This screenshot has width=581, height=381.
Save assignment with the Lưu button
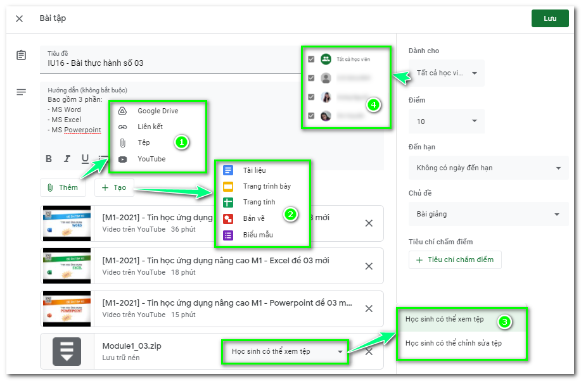pyautogui.click(x=550, y=18)
